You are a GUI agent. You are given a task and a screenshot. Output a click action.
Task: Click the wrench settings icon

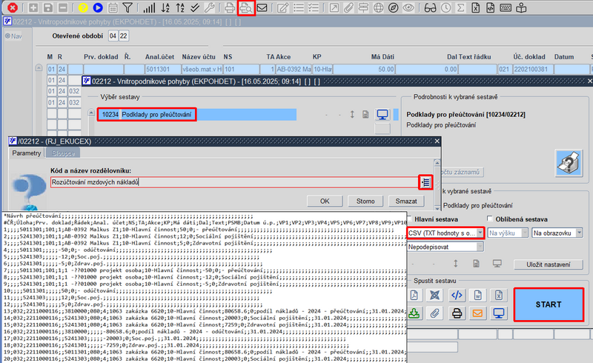pyautogui.click(x=210, y=7)
